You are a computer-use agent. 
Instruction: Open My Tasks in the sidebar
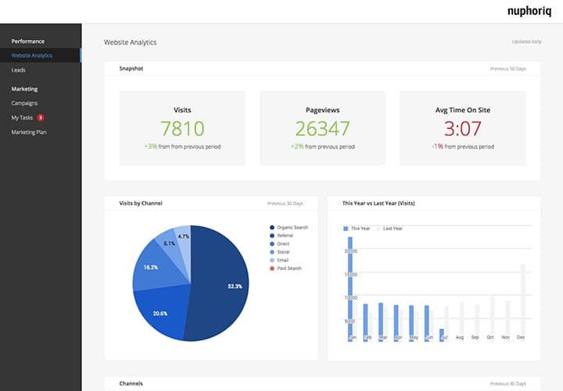click(22, 118)
